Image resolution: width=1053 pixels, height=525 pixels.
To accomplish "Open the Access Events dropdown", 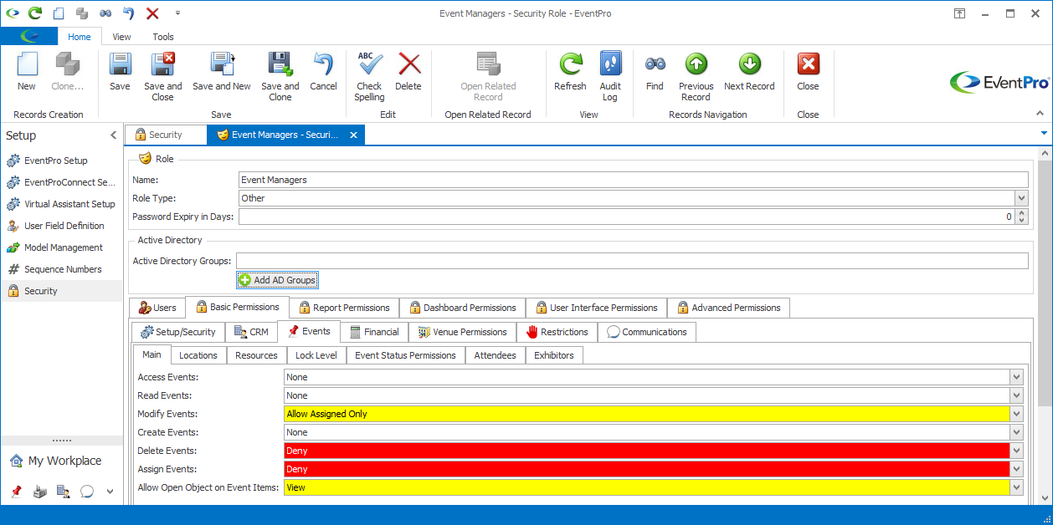I will 1016,377.
